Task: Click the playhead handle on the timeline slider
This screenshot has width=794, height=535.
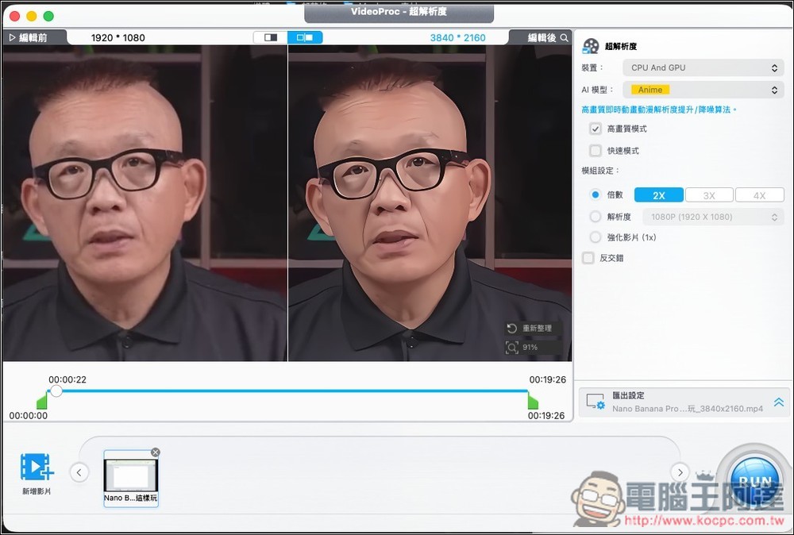Action: pos(56,391)
